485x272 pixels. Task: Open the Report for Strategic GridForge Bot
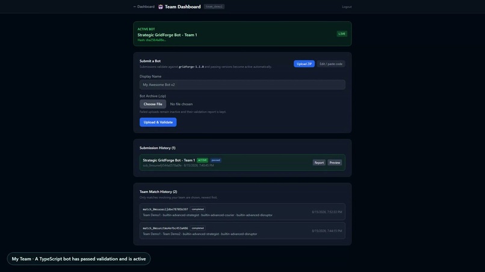tap(319, 163)
